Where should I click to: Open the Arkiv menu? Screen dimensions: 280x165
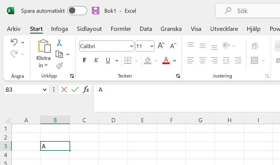(x=14, y=29)
